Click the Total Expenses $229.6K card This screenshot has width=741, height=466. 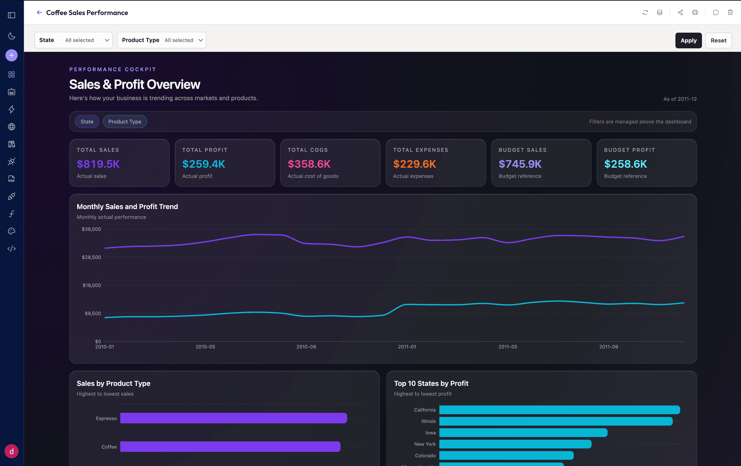436,163
